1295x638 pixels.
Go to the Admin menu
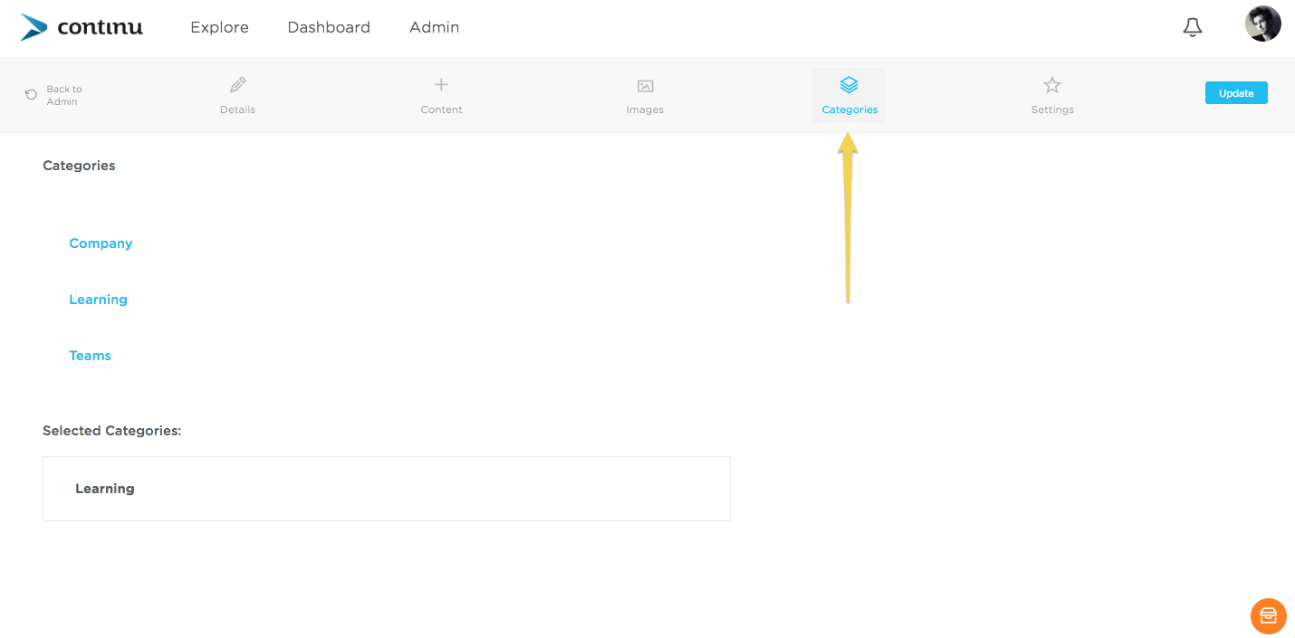[x=435, y=27]
